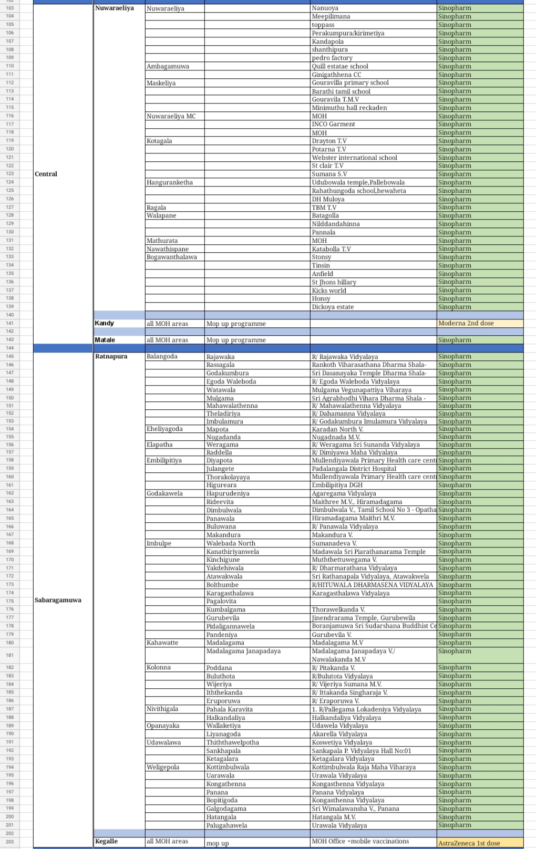536x849 pixels.
Task: Click the 'R/HITUWALA DHARMASENA VIDYALAYA' cell
Action: tap(373, 585)
